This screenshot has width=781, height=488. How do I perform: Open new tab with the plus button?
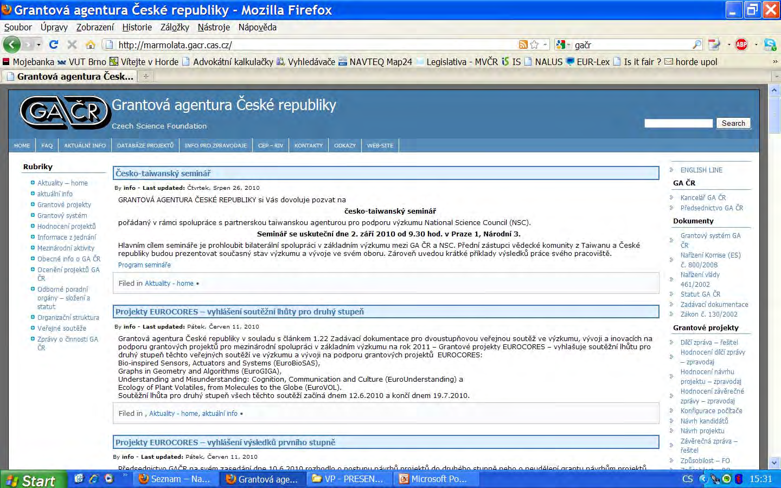(145, 76)
